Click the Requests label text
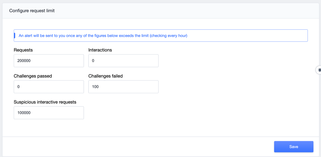The height and width of the screenshot is (157, 321). (x=23, y=50)
